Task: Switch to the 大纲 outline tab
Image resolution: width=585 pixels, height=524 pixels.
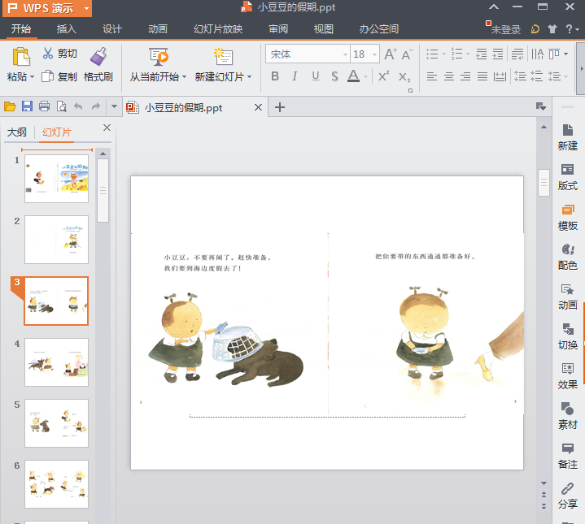Action: (x=17, y=132)
